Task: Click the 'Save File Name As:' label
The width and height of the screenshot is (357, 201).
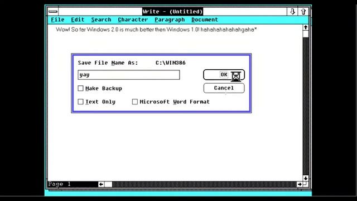Action: pyautogui.click(x=108, y=63)
